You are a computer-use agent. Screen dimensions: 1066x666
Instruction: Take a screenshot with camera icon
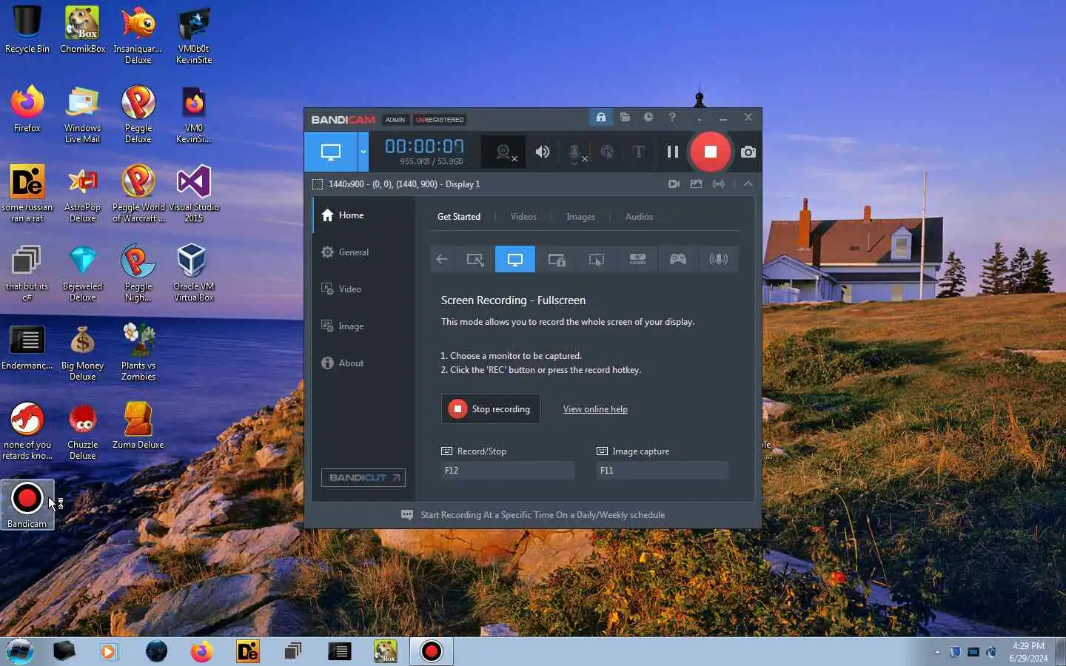pyautogui.click(x=748, y=152)
